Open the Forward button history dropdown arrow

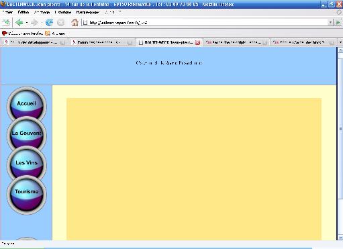(x=42, y=23)
